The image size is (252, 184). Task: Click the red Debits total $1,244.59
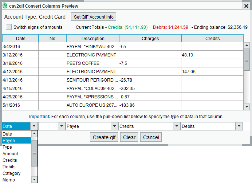tap(170, 27)
